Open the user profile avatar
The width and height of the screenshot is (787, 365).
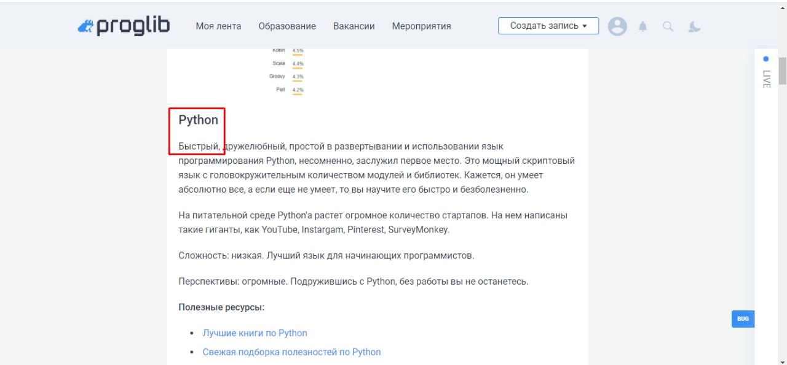click(x=617, y=26)
